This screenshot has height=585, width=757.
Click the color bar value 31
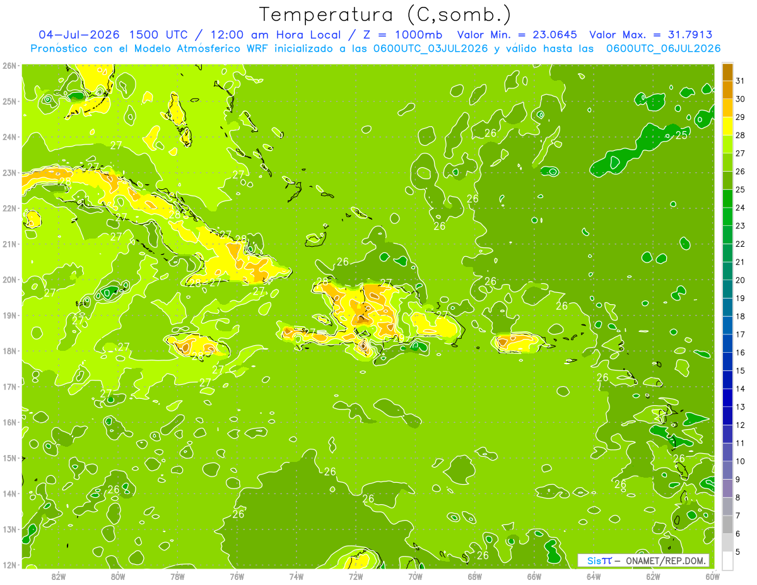(x=741, y=81)
